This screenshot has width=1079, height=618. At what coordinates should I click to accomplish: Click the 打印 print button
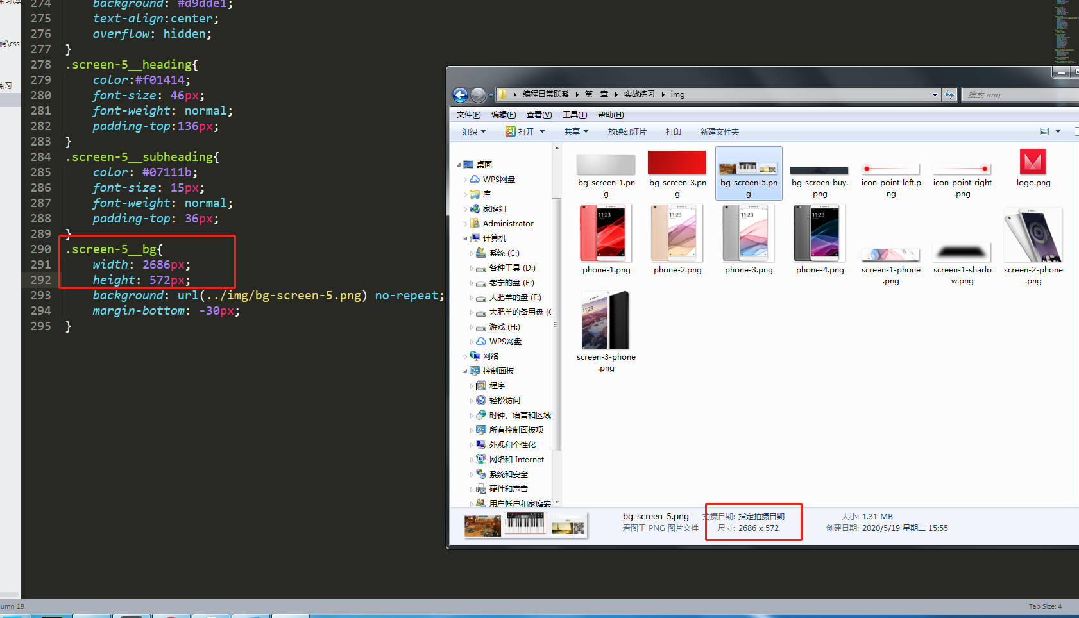pos(674,131)
